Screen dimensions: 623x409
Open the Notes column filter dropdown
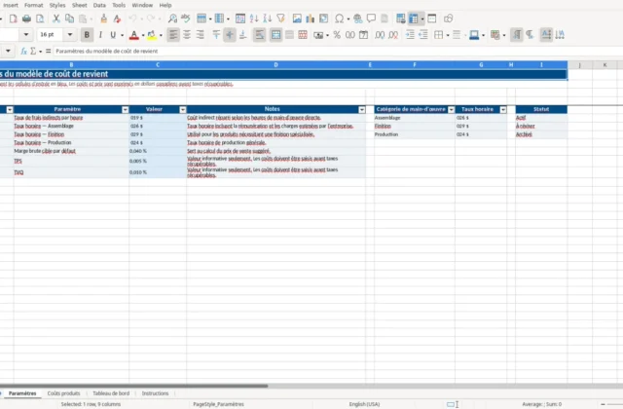(x=362, y=110)
